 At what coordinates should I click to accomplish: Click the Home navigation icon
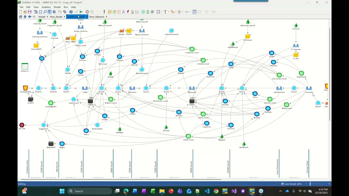20,17
